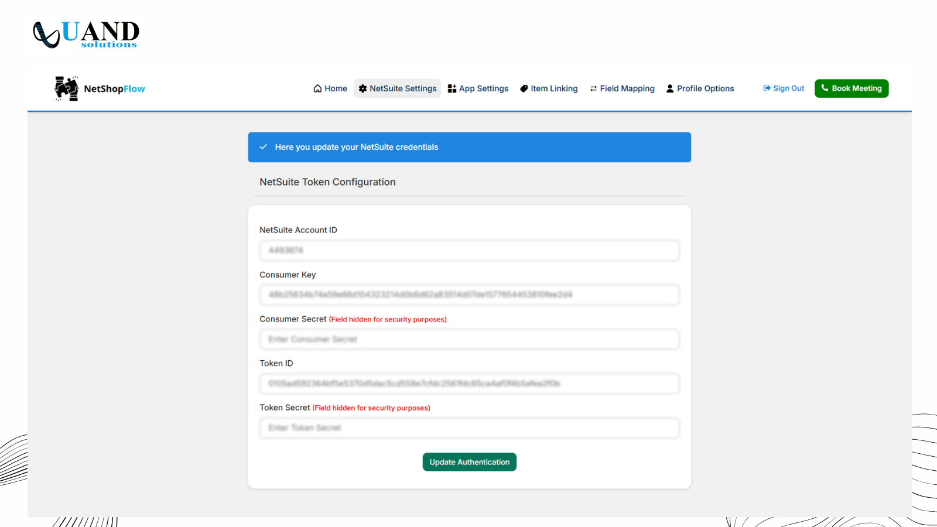Navigate to Item Linking
937x527 pixels.
(549, 88)
